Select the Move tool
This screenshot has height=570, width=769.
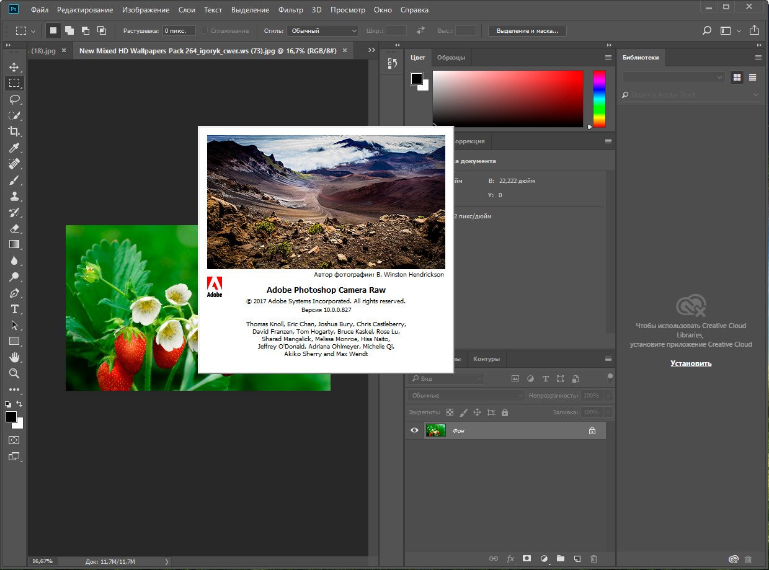coord(14,67)
